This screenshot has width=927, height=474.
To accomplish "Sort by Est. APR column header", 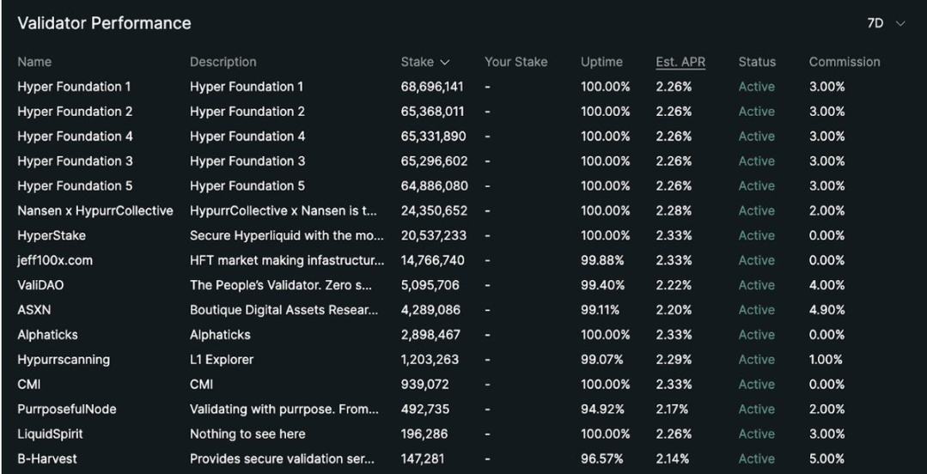I will 680,62.
